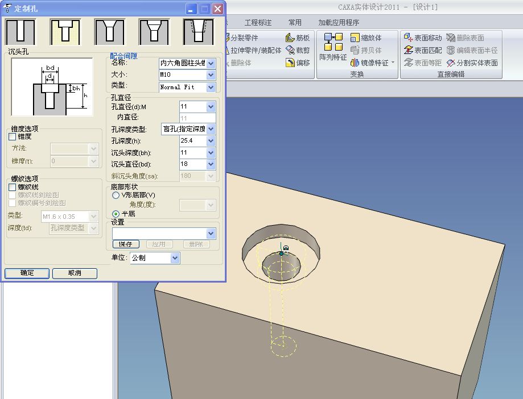Click the 表面移动 move face tool

pos(423,38)
